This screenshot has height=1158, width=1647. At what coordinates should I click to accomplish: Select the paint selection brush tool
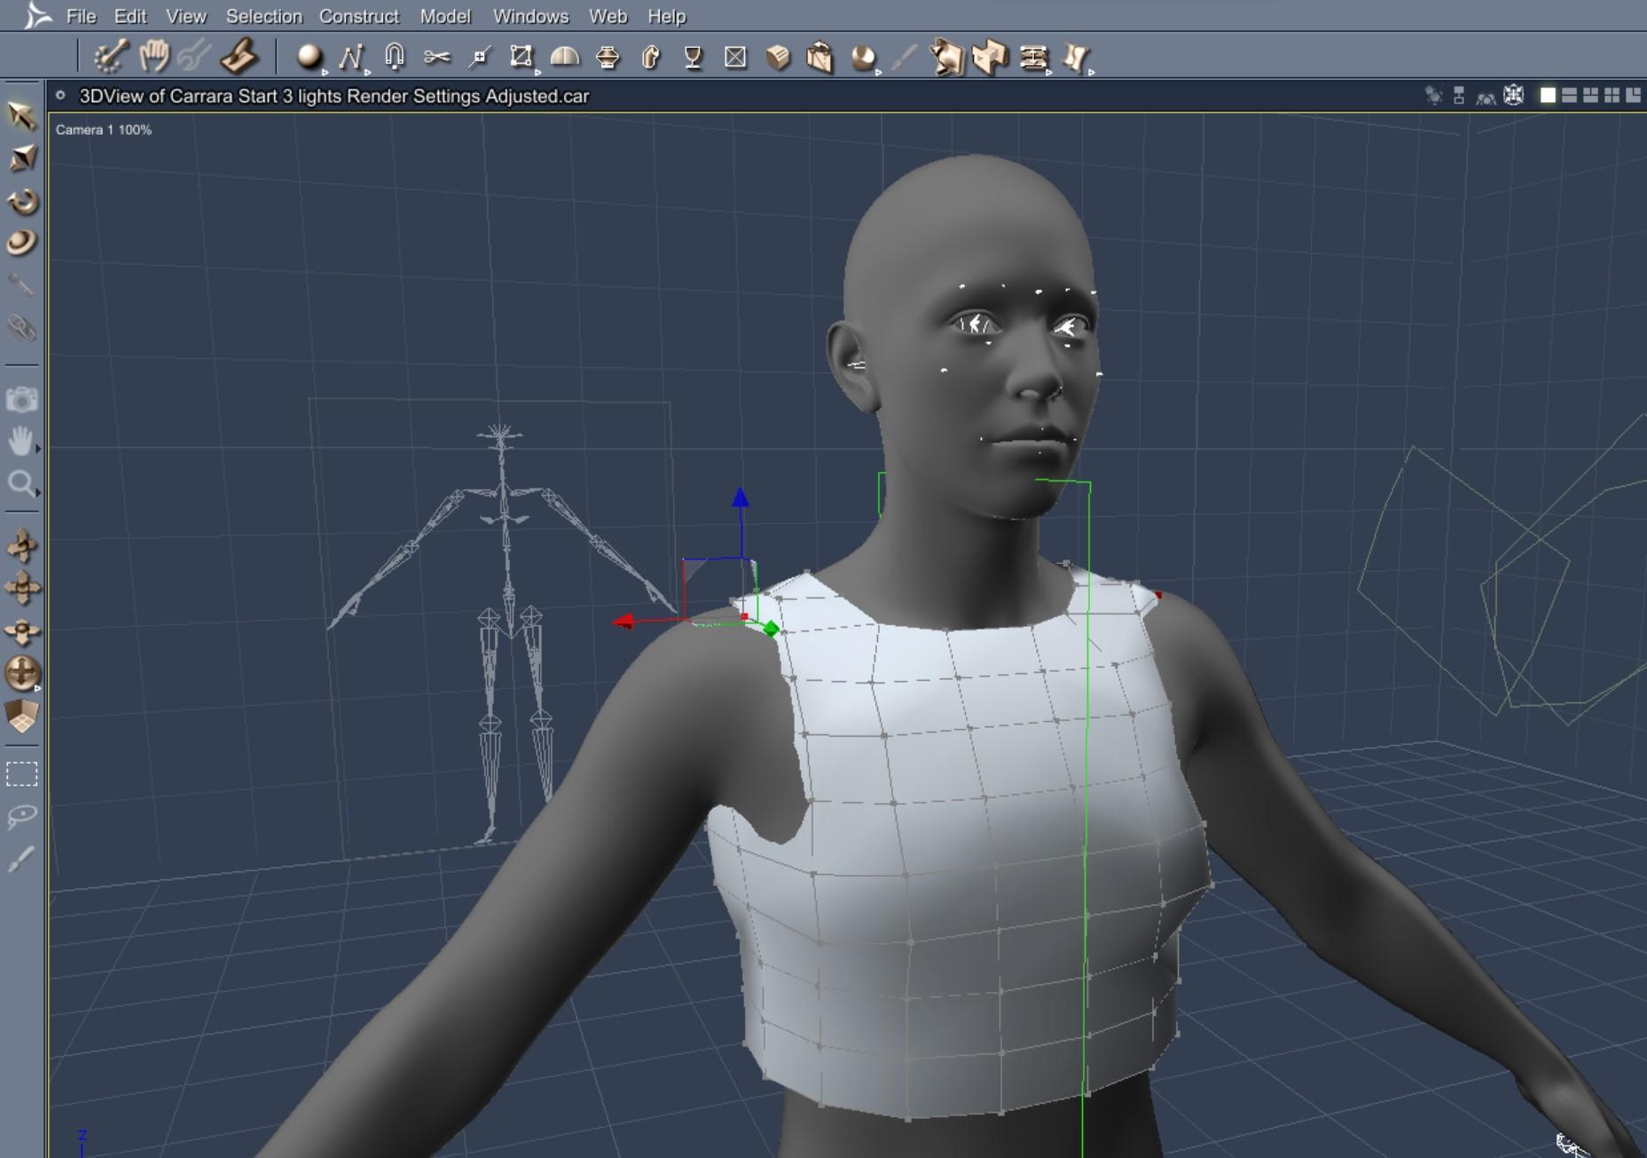[21, 858]
